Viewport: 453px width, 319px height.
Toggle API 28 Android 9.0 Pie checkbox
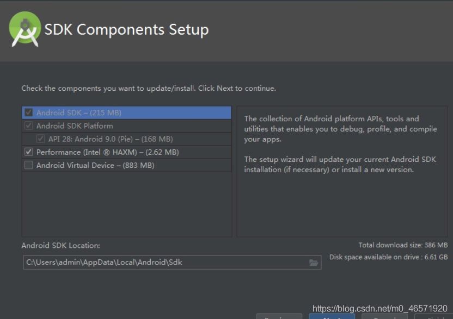(x=40, y=139)
